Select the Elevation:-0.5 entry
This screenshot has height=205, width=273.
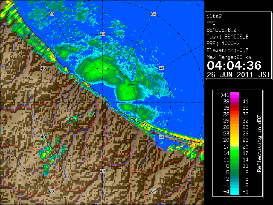(x=227, y=50)
